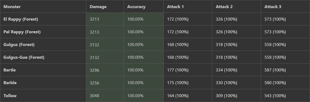Viewport: 310px width, 102px height.
Task: Click the Accuracy column header
Action: (137, 7)
